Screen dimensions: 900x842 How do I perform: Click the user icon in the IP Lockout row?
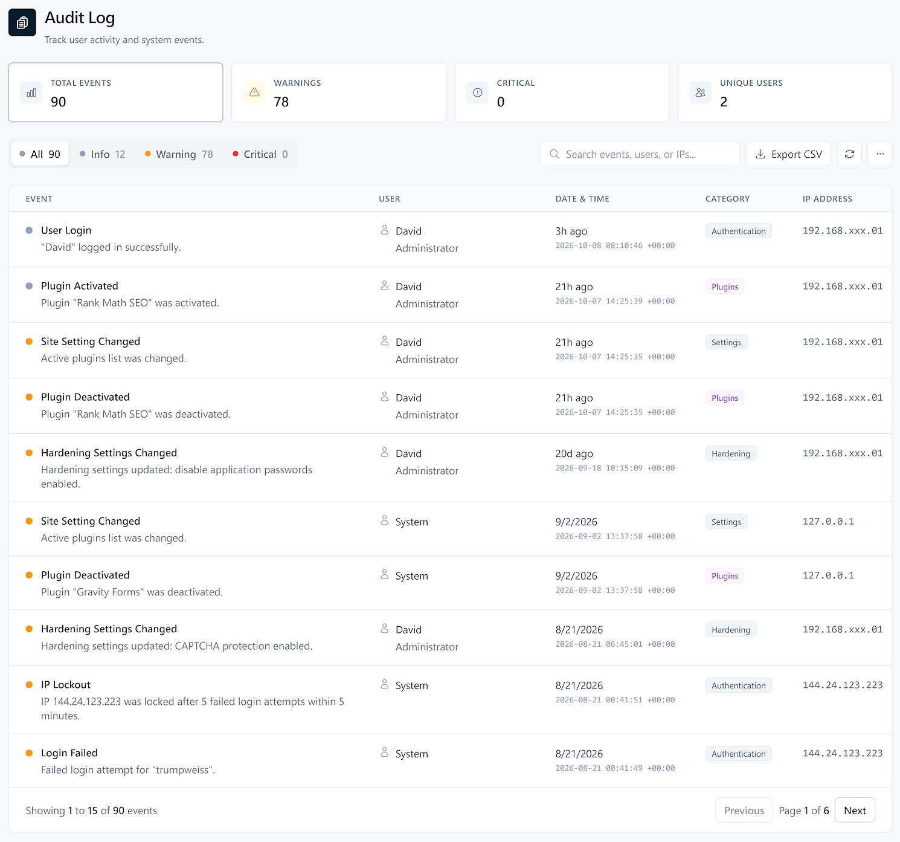point(385,685)
